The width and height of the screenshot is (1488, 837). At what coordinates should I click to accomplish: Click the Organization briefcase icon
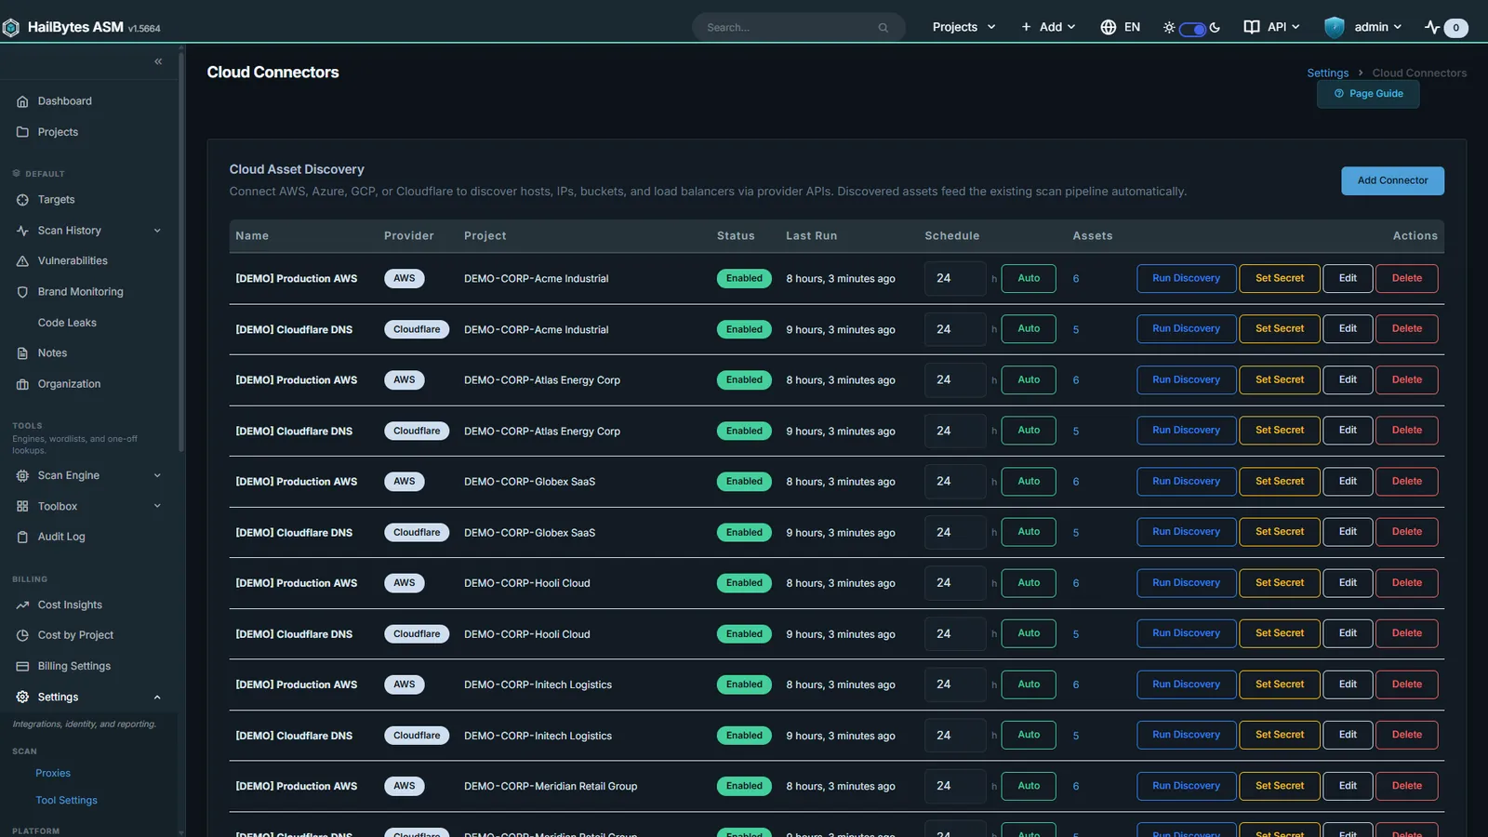click(x=22, y=384)
